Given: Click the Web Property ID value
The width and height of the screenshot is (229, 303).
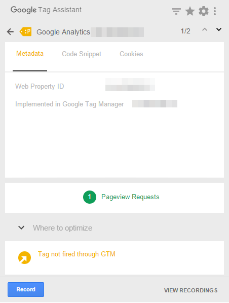Looking at the screenshot, I should click(x=130, y=85).
